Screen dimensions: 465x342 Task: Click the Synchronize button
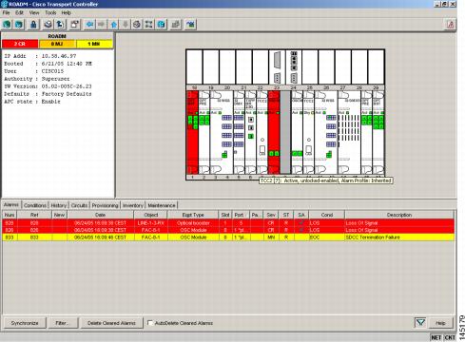click(25, 323)
